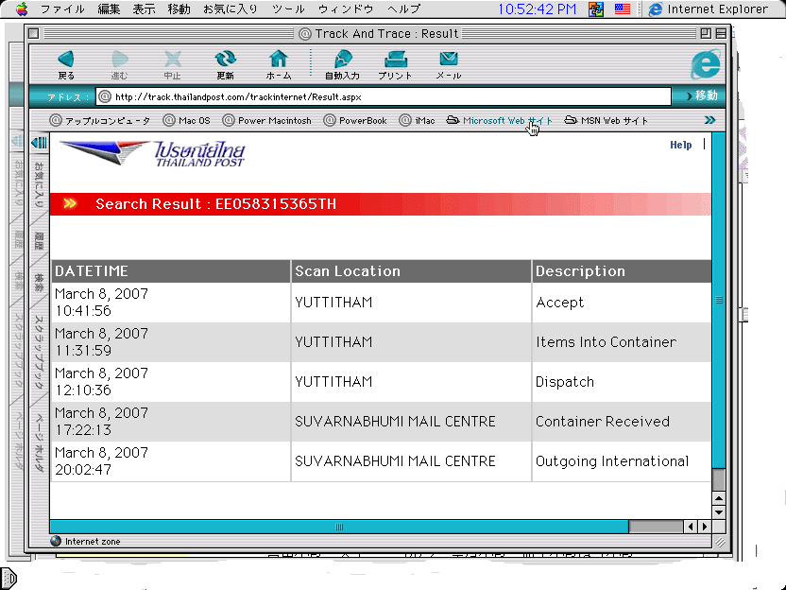The width and height of the screenshot is (786, 590).
Task: Open Mail (メール) toolbar icon
Action: [448, 64]
